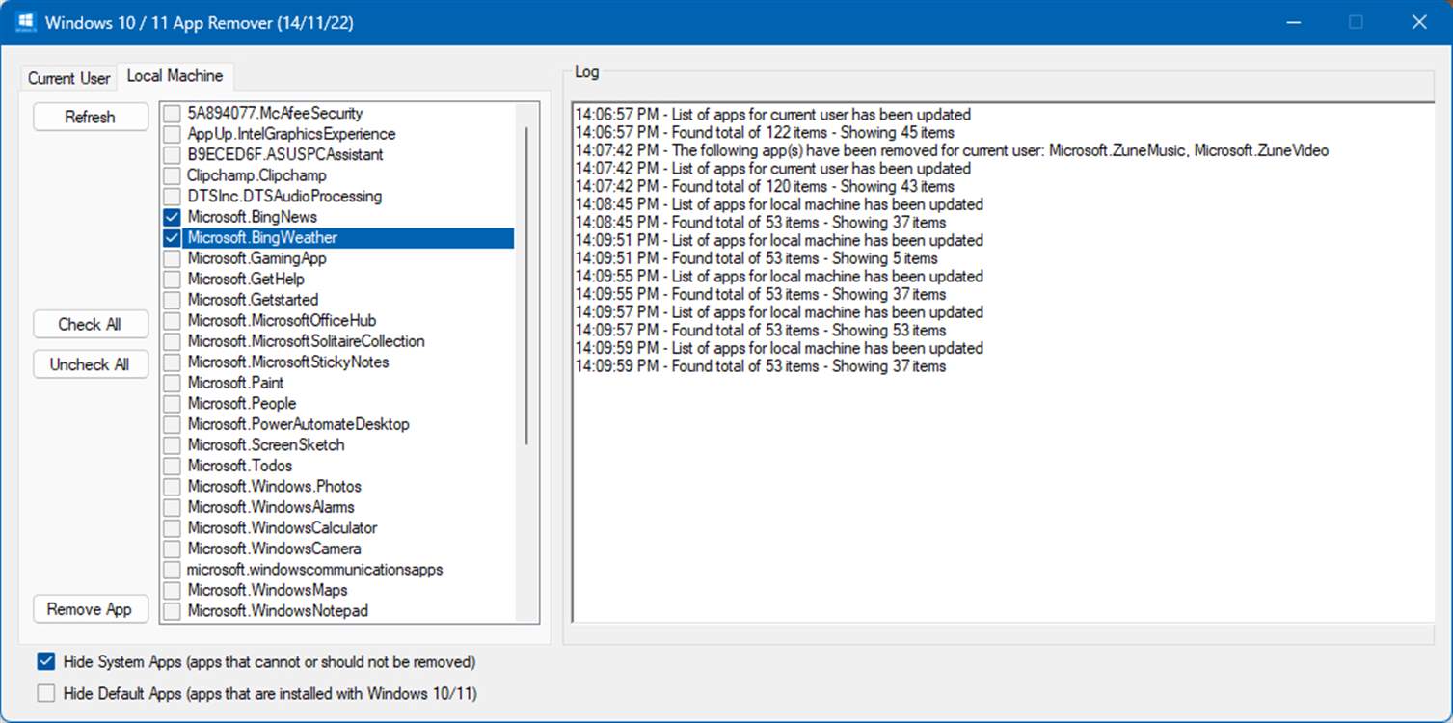1453x723 pixels.
Task: Click log line about removed Microsoft.ZuneMusic apps
Action: [952, 150]
